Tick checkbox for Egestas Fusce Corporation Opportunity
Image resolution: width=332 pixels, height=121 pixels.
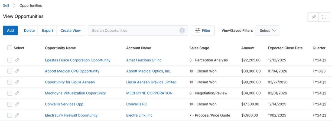[x=10, y=60]
